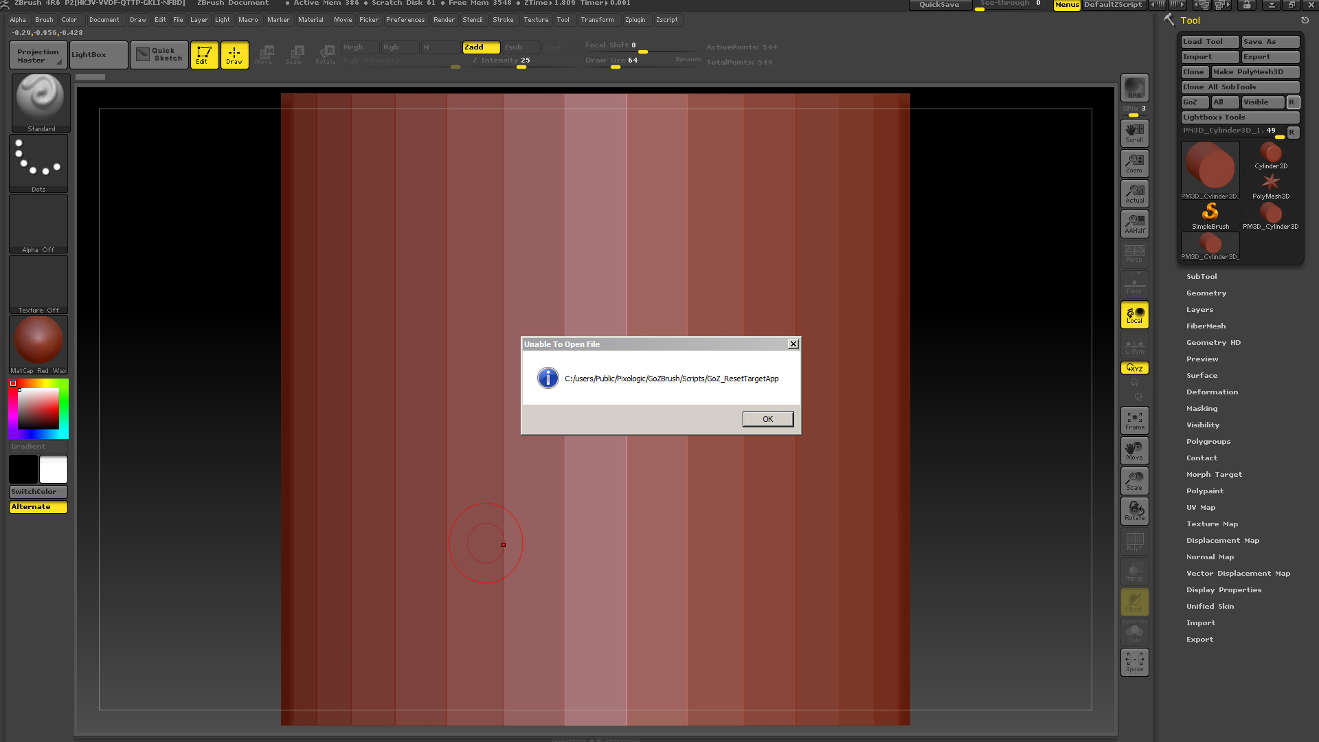The width and height of the screenshot is (1319, 742).
Task: Open the Preferences menu
Action: (x=405, y=20)
